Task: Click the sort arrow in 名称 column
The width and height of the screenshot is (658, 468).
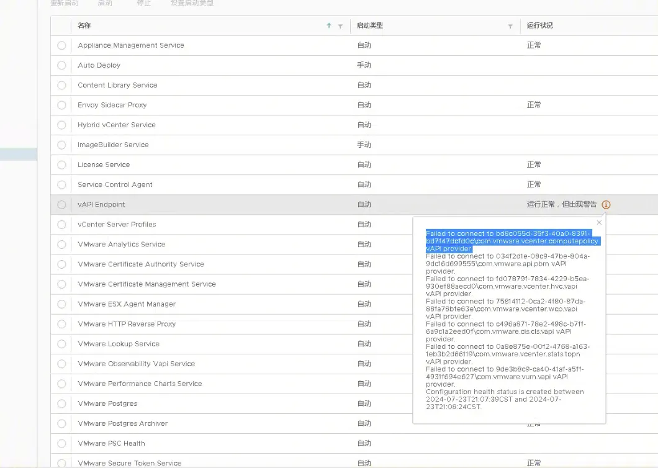Action: (x=329, y=26)
